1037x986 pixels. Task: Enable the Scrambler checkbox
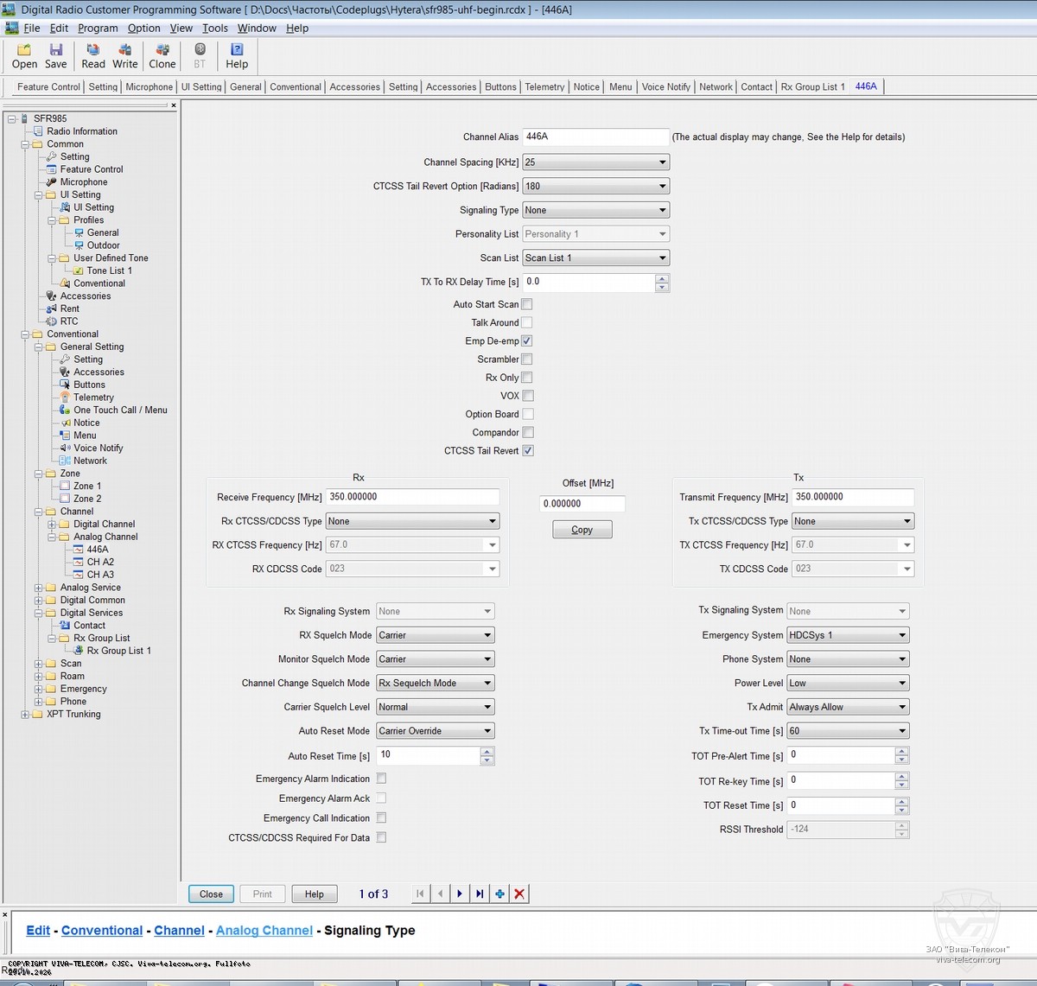pyautogui.click(x=527, y=359)
